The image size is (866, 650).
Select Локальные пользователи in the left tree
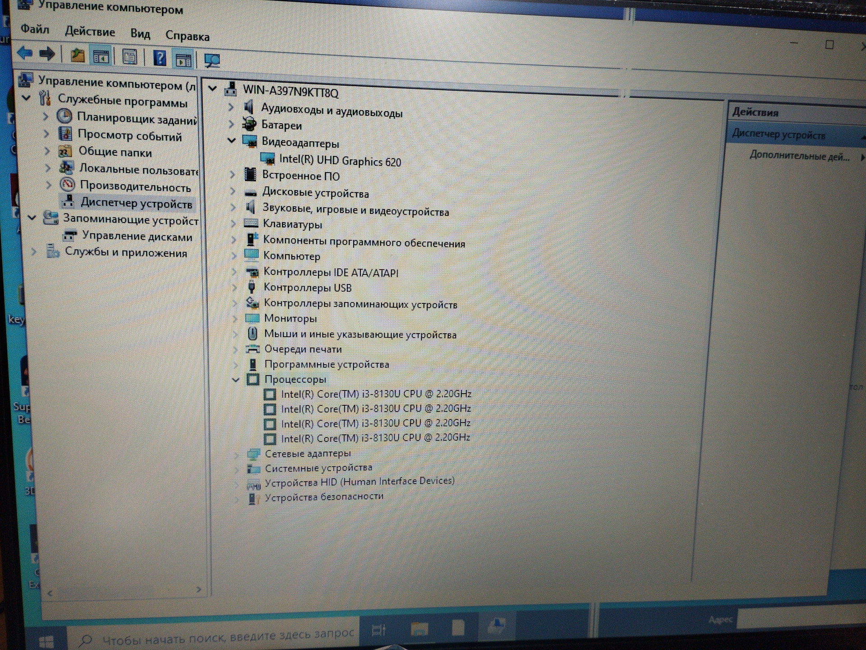139,170
